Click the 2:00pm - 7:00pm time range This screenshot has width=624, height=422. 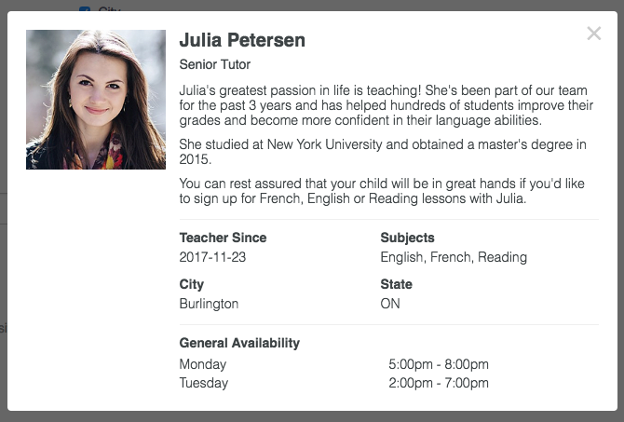438,383
